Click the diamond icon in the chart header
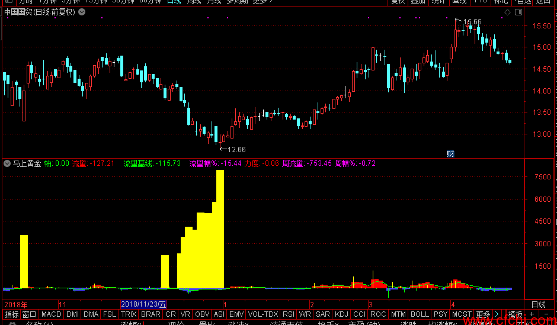The width and height of the screenshot is (557, 325). tap(508, 12)
